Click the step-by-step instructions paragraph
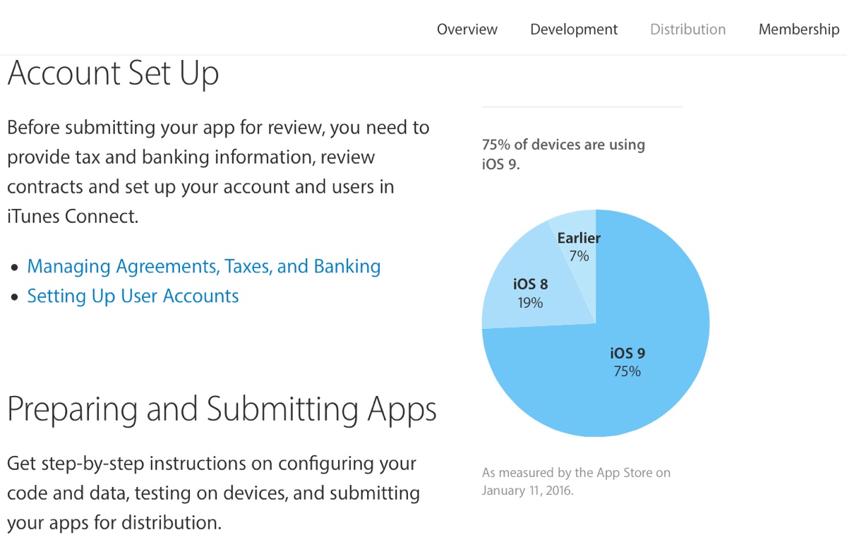Viewport: 847px width, 535px height. (x=213, y=493)
